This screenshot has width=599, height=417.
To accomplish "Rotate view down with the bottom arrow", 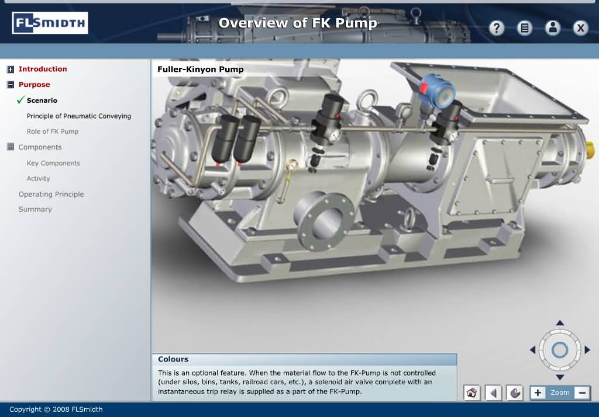I will coord(560,377).
